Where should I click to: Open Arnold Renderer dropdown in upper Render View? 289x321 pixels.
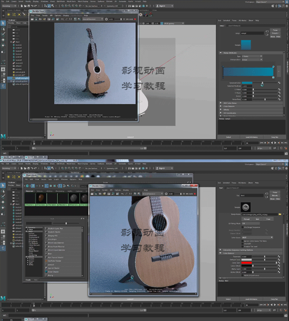92,19
